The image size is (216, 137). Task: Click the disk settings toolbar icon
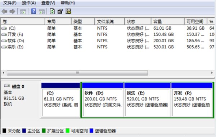coord(68,11)
